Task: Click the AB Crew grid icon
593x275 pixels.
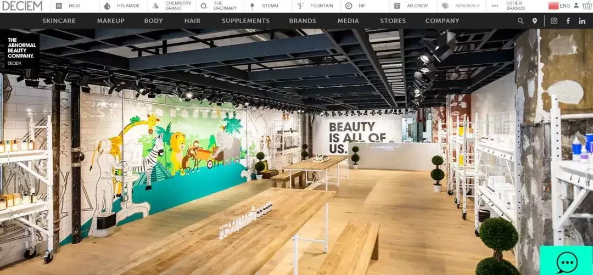Action: pyautogui.click(x=397, y=5)
